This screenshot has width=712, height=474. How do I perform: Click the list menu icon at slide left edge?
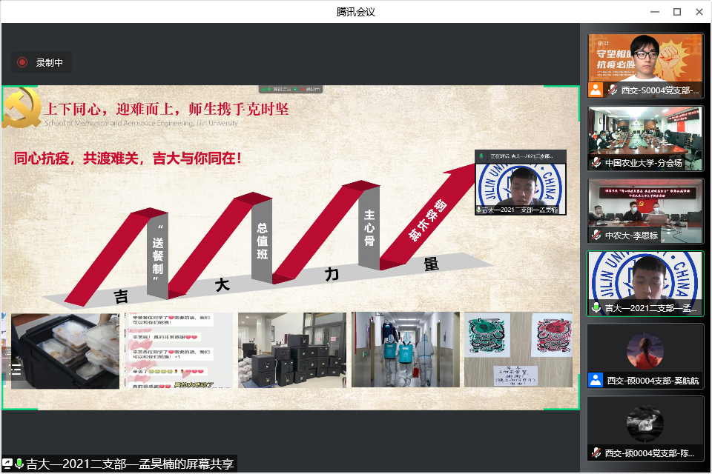[x=15, y=368]
